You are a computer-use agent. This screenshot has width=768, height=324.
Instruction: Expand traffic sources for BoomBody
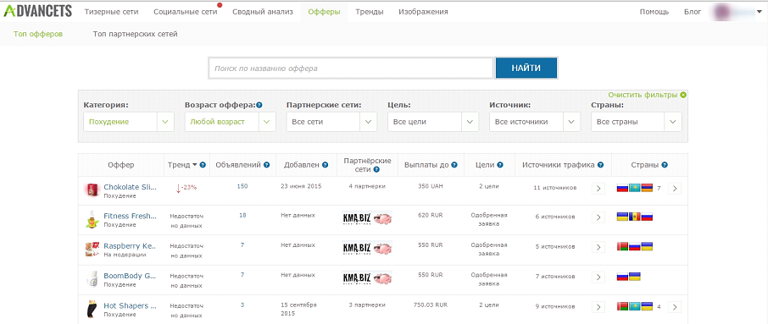tap(598, 277)
